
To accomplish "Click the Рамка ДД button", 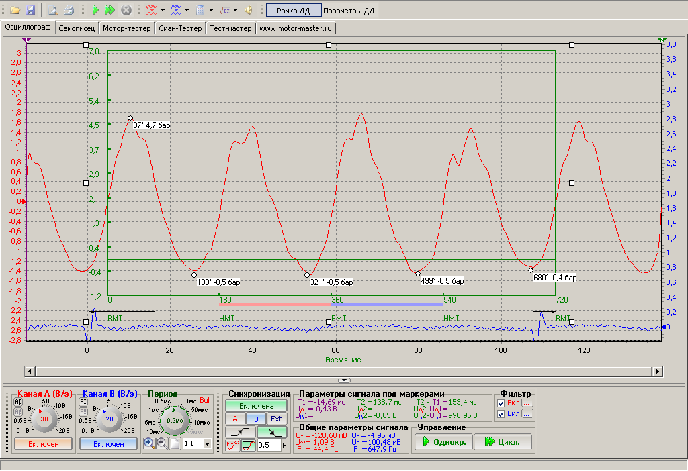I will click(294, 11).
